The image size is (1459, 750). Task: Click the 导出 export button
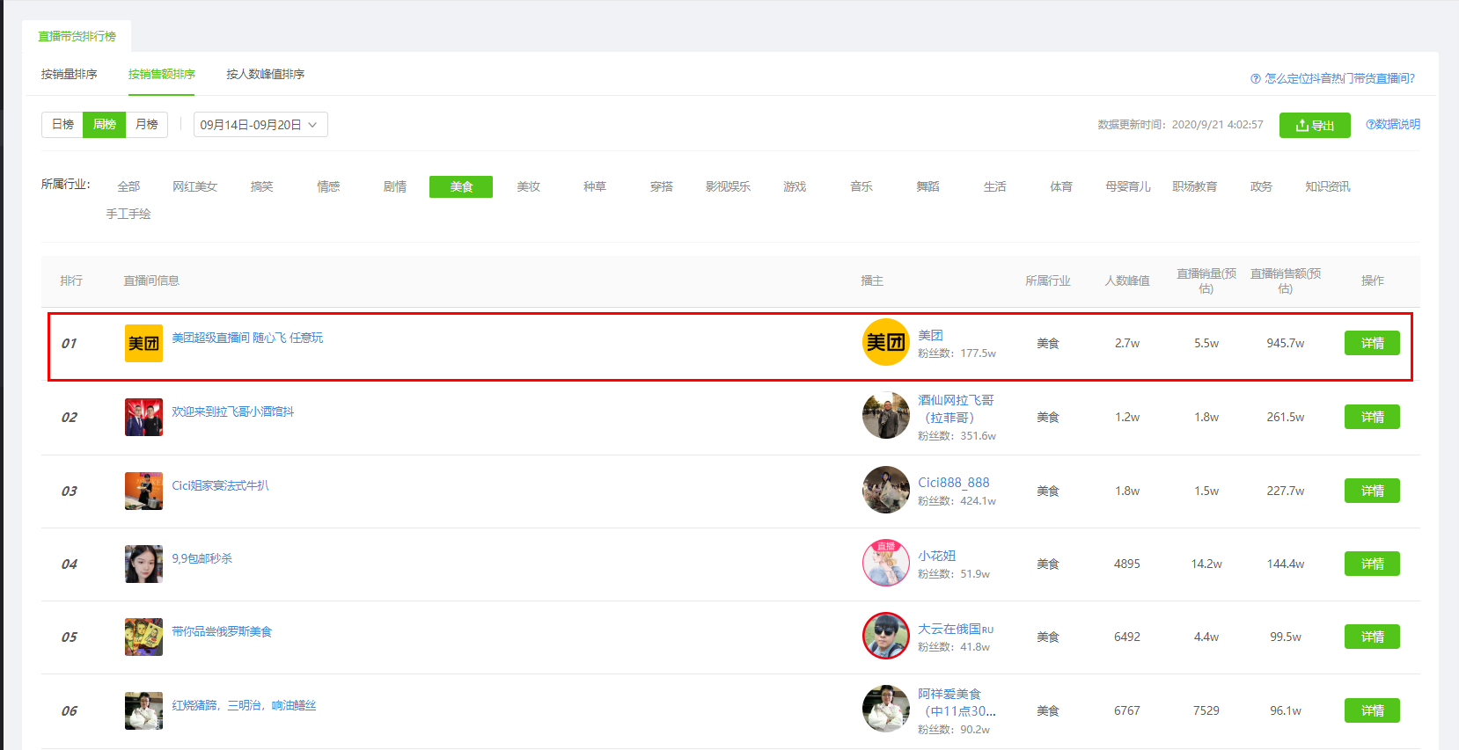tap(1315, 126)
